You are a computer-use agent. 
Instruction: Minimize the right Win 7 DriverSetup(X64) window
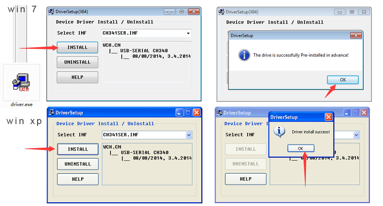339,12
